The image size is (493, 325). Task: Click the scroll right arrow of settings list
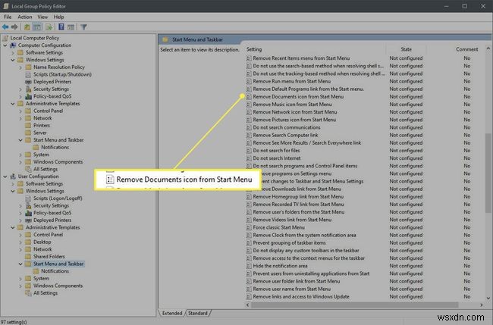[x=482, y=305]
